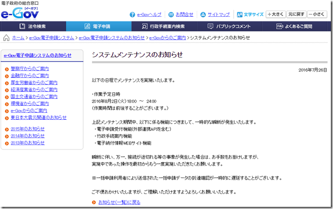The image size is (333, 209).
Task: Open 2014年のお知らせ link
Action: (x=27, y=136)
